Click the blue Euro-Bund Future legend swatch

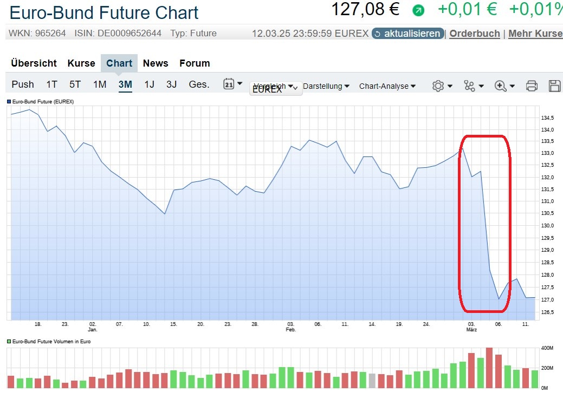9,101
